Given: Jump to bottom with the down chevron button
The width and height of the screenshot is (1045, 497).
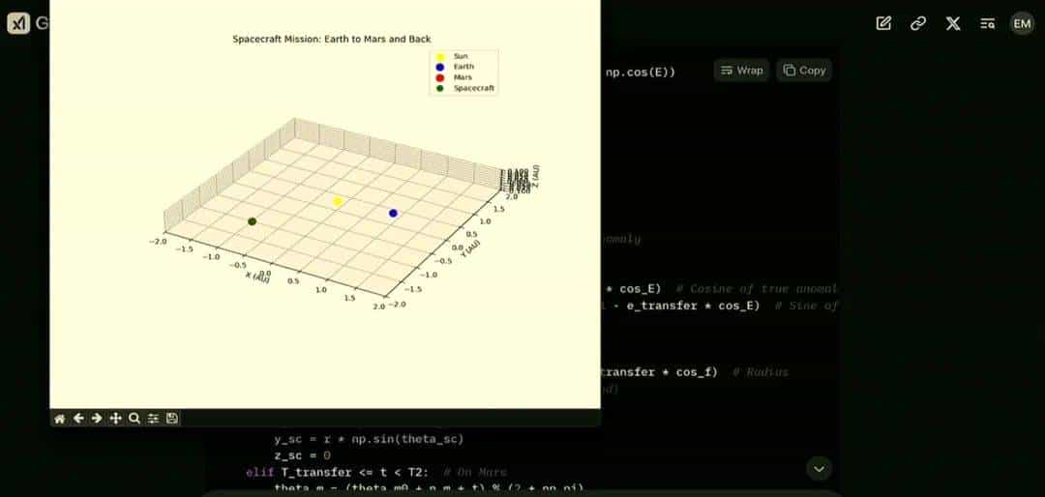Looking at the screenshot, I should 820,469.
